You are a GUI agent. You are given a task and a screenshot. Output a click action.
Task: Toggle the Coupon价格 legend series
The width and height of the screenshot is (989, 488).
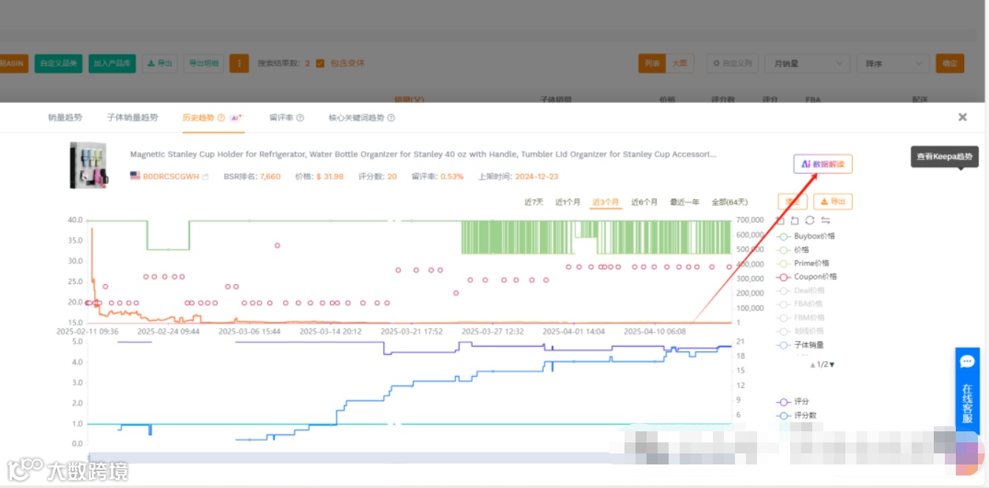(x=806, y=277)
